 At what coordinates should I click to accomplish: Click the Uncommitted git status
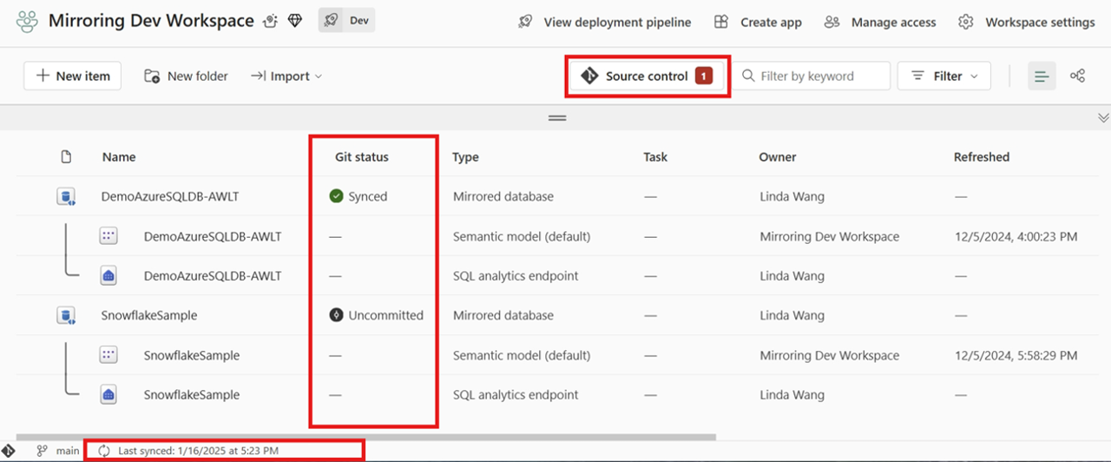click(377, 315)
